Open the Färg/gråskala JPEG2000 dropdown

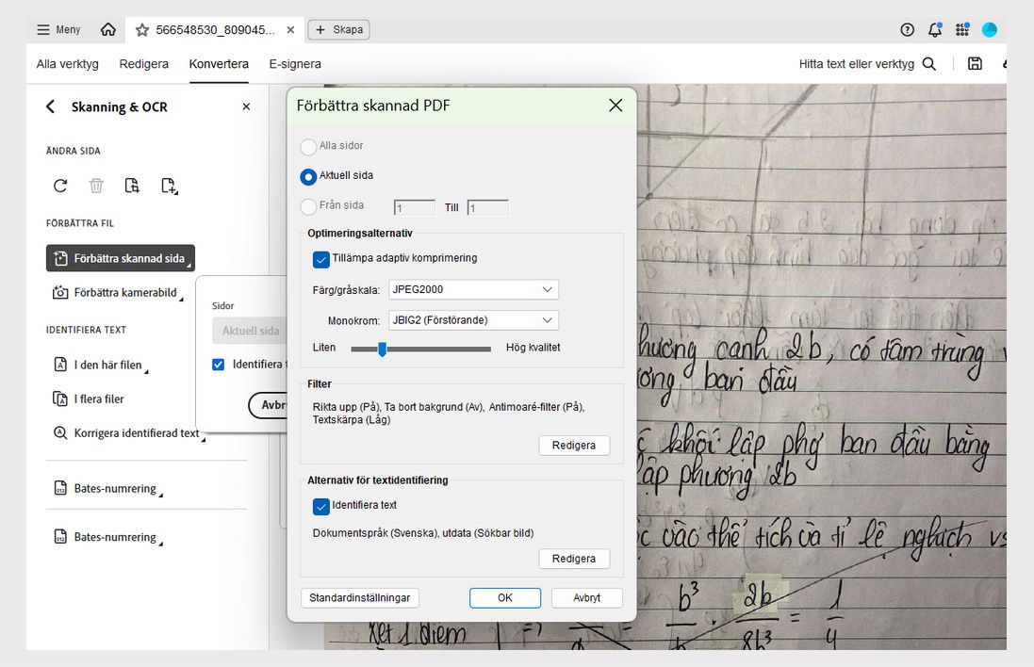point(471,289)
